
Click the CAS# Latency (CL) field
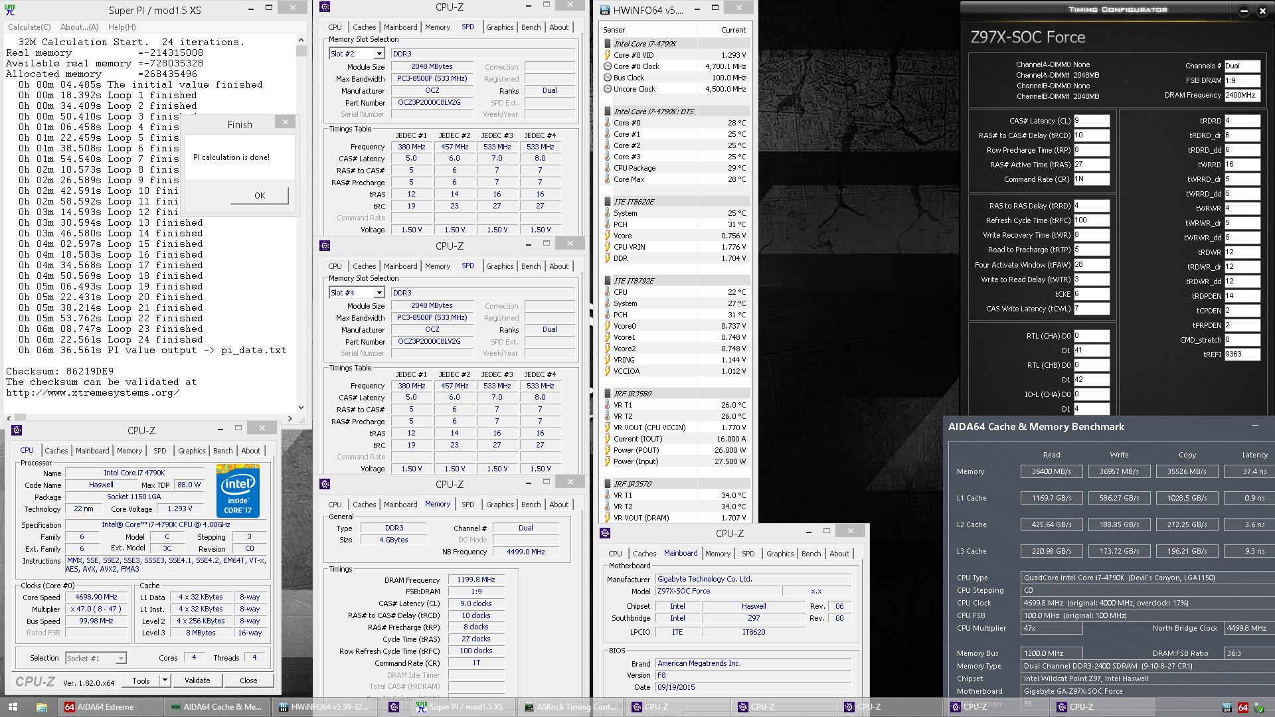pyautogui.click(x=1091, y=121)
